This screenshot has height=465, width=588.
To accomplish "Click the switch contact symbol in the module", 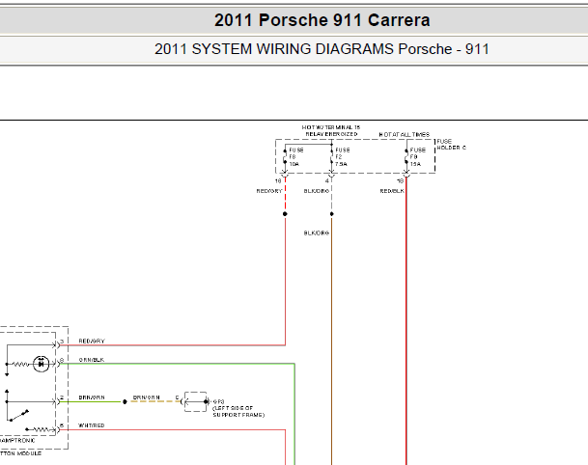I will click(x=18, y=416).
